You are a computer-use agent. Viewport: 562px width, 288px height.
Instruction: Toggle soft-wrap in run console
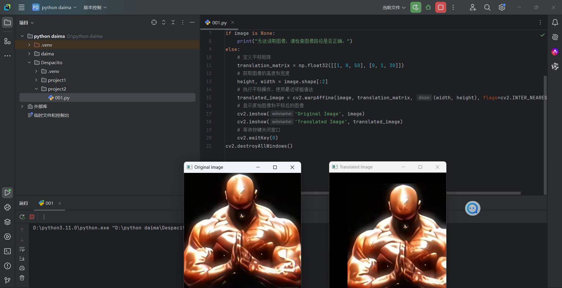pos(22,249)
